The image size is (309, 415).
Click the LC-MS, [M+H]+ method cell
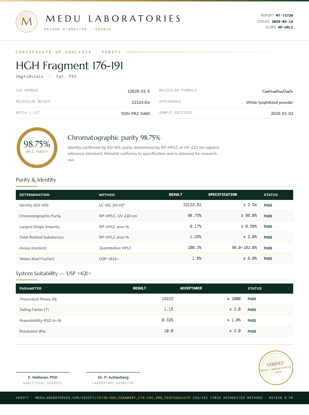(x=112, y=205)
